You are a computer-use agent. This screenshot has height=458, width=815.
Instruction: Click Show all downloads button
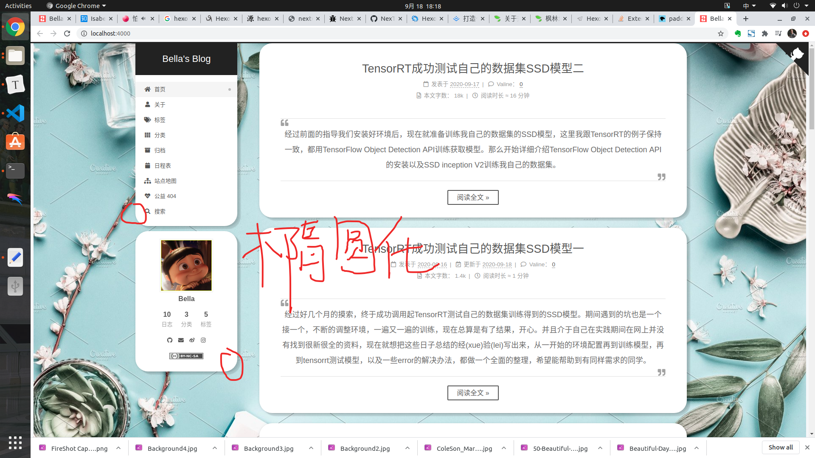(780, 447)
